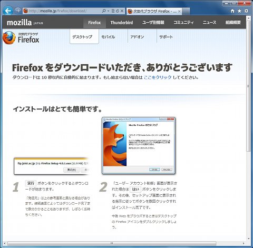Refresh the page with reload icon
The height and width of the screenshot is (248, 253).
click(x=117, y=11)
